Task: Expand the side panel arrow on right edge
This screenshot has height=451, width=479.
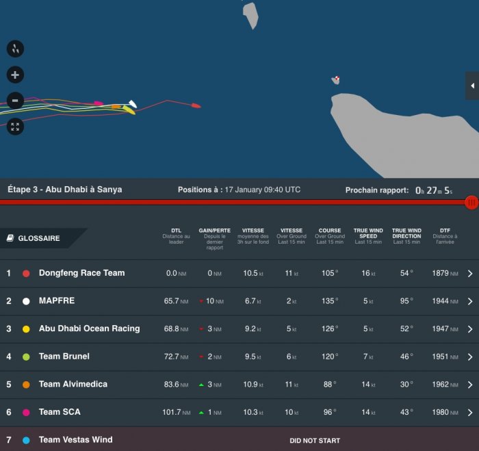Action: click(x=472, y=86)
